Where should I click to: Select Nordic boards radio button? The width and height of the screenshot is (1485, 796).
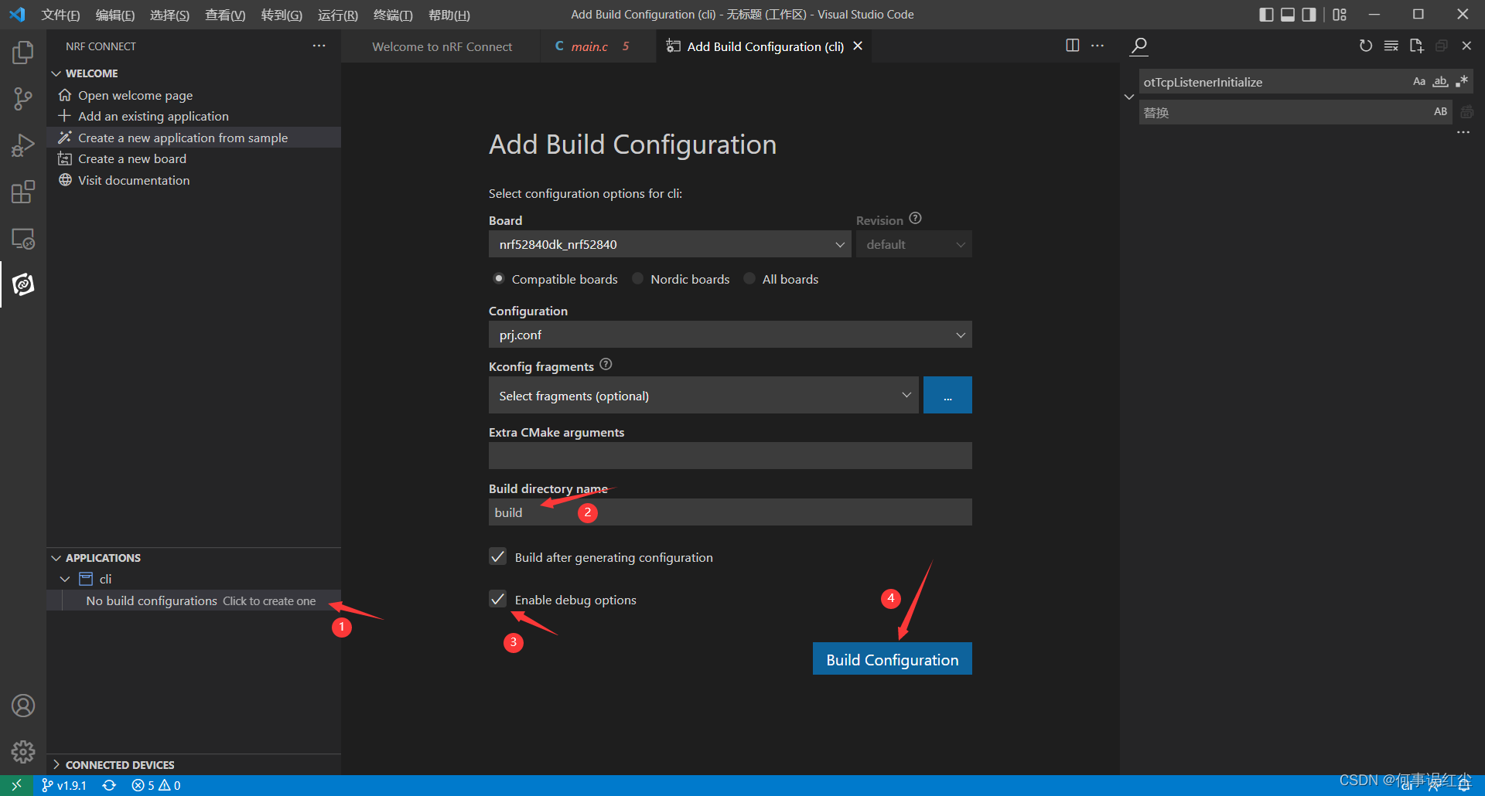[x=637, y=278]
